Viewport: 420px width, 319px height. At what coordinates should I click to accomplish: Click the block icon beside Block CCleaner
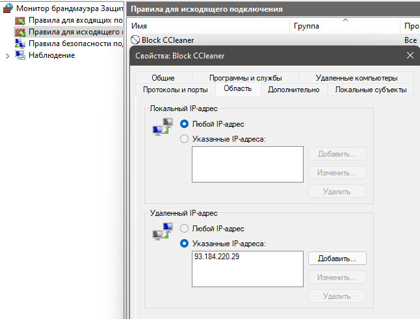coord(135,40)
